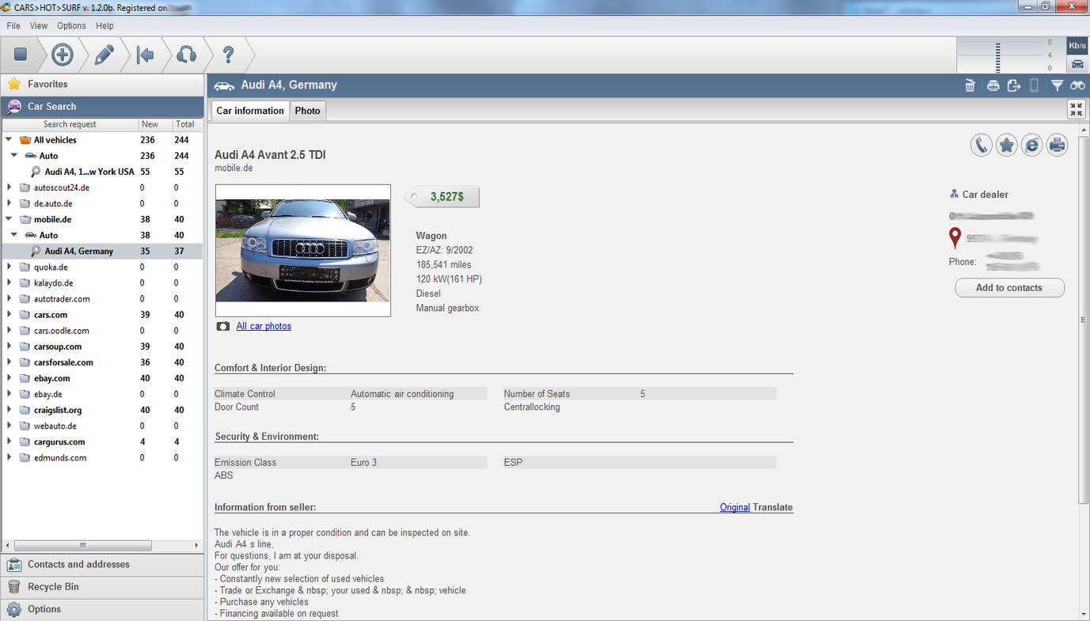Click the Add to contacts button

tap(1009, 288)
